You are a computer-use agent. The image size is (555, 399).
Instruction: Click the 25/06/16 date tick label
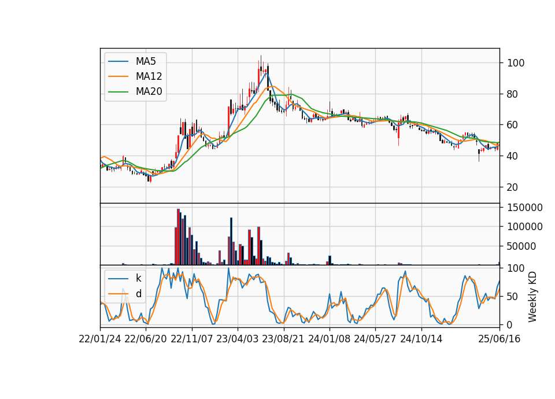pos(499,339)
